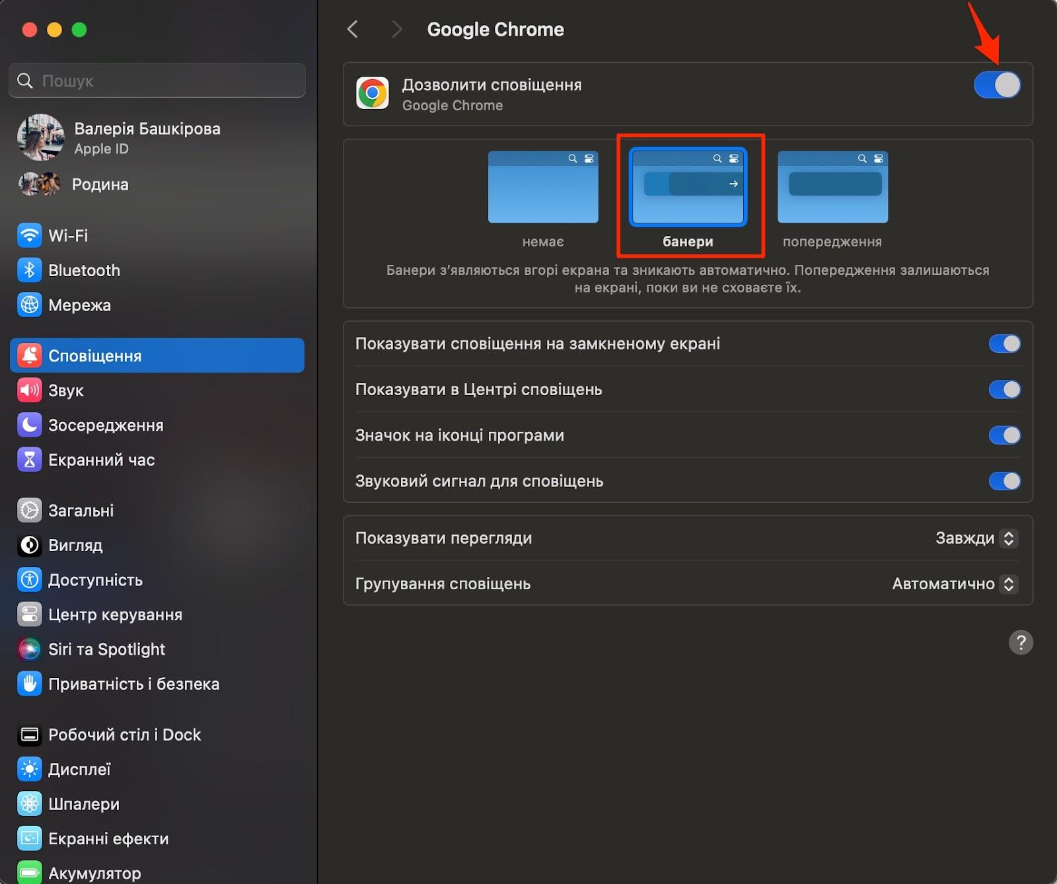Screen dimensions: 1057x884
Task: Open the Apple ID settings text
Action: pos(101,149)
